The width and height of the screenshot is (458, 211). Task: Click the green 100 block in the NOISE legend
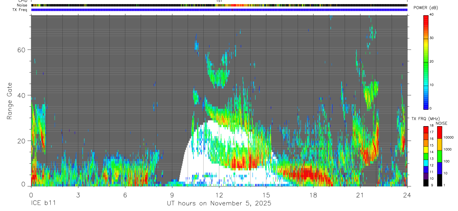[440, 156]
